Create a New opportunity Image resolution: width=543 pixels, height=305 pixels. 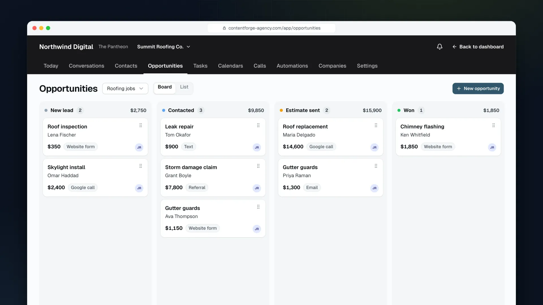pyautogui.click(x=478, y=89)
